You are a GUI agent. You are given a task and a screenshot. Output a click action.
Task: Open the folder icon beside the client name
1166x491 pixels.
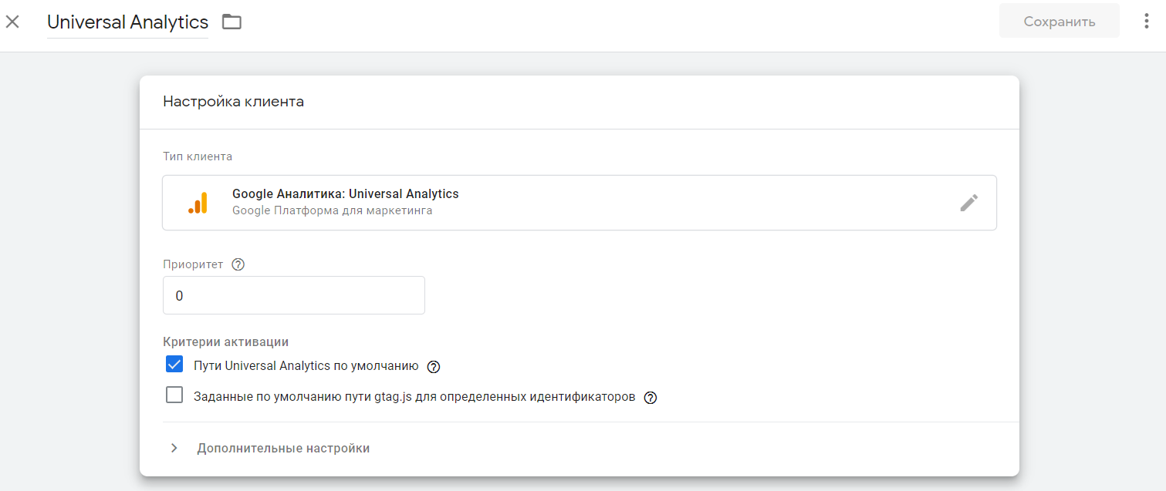(232, 22)
